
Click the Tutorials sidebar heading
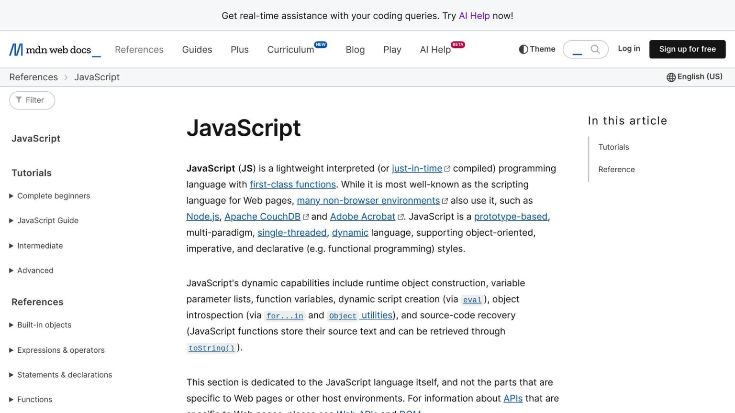pyautogui.click(x=32, y=173)
